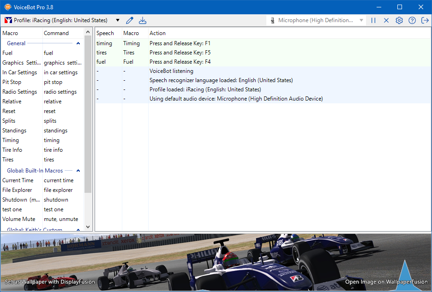Select the Pit Stop macro
This screenshot has height=292, width=432.
click(12, 82)
